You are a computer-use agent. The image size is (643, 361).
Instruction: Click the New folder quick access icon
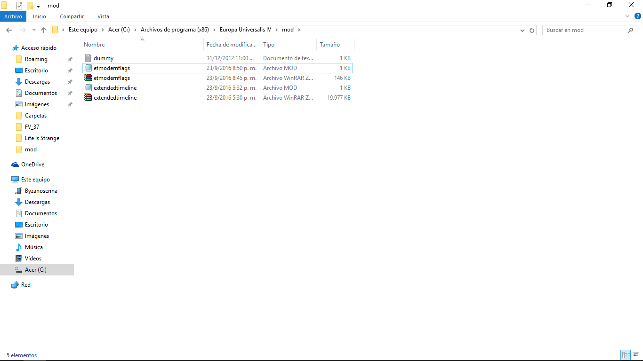click(x=30, y=6)
